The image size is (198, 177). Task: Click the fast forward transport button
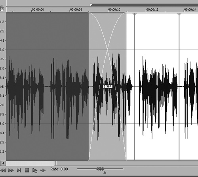[11, 170]
